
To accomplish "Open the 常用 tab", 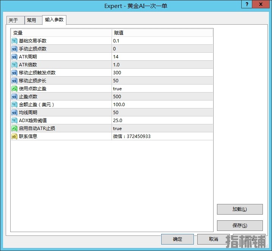I will click(x=31, y=20).
